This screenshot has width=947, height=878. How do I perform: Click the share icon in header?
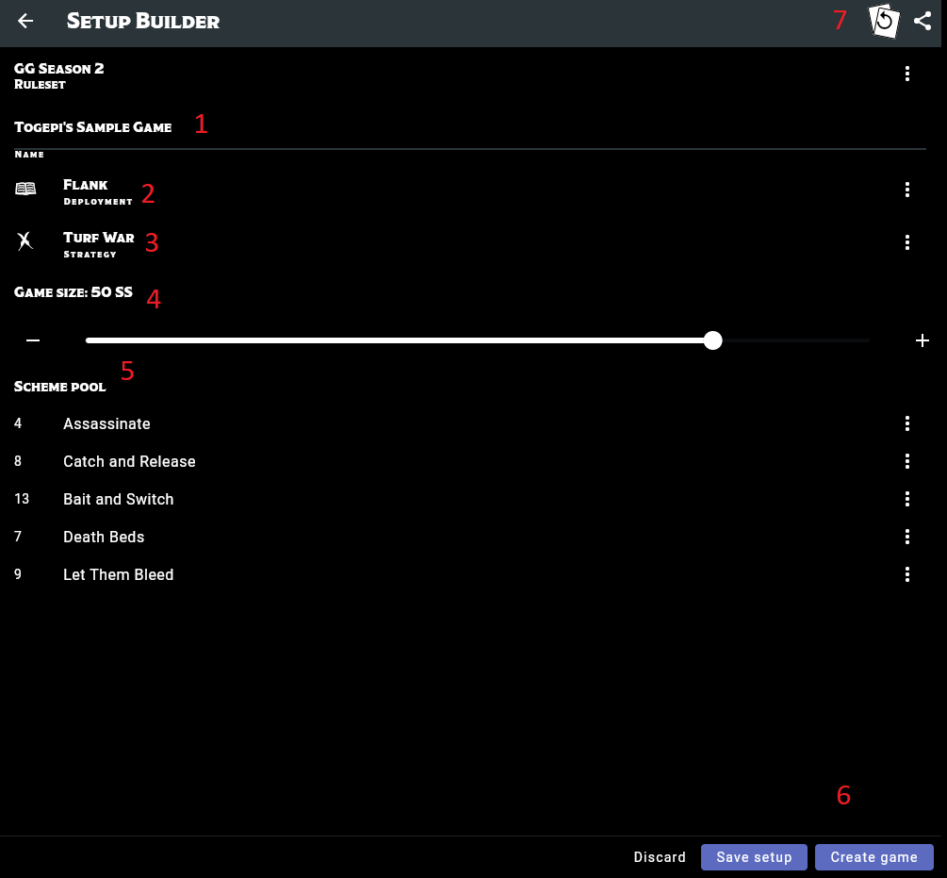[923, 21]
